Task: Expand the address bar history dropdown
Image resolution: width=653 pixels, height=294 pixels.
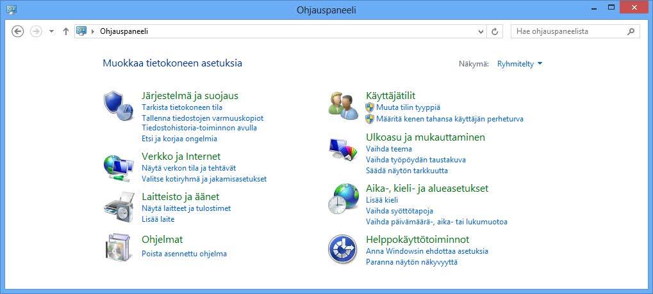Action: [x=481, y=31]
